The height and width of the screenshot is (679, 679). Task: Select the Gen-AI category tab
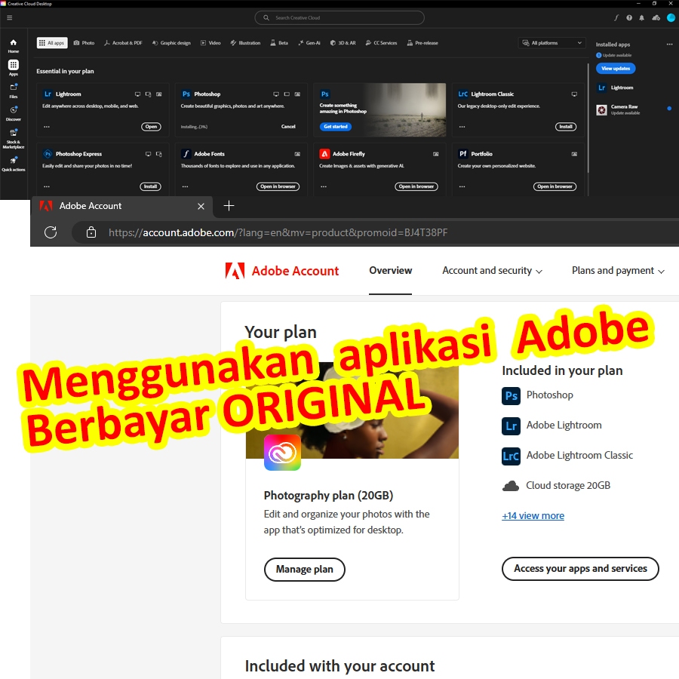[309, 43]
